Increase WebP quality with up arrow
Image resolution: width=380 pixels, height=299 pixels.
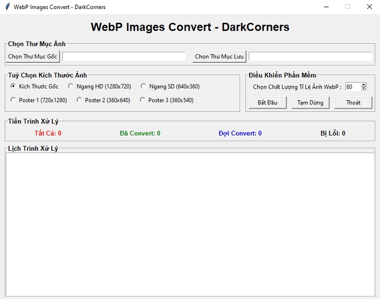(x=364, y=85)
